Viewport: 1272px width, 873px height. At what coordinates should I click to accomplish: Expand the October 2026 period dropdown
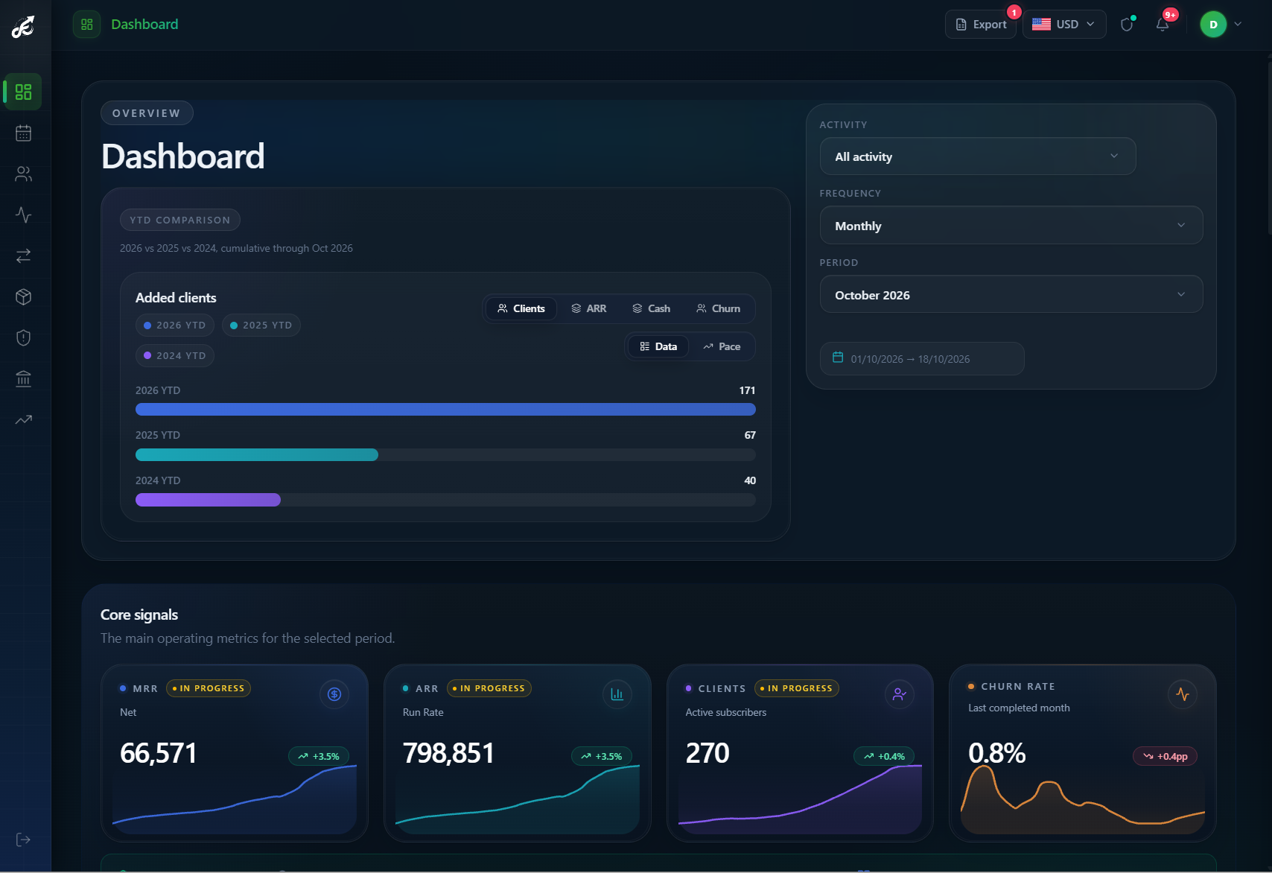pos(1011,294)
